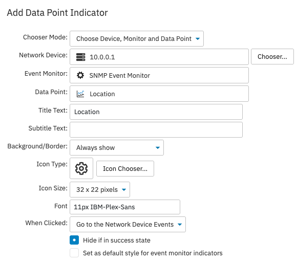The width and height of the screenshot is (296, 263).
Task: Focus the empty Subtitle Text field
Action: point(156,130)
